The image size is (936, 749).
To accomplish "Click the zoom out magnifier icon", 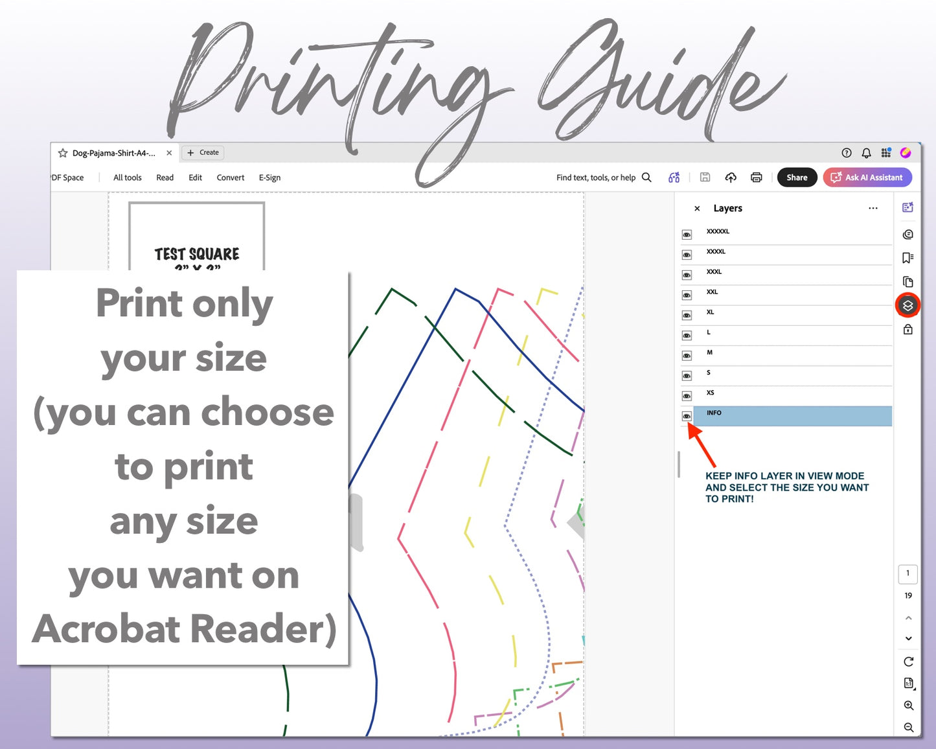I will coord(908,728).
